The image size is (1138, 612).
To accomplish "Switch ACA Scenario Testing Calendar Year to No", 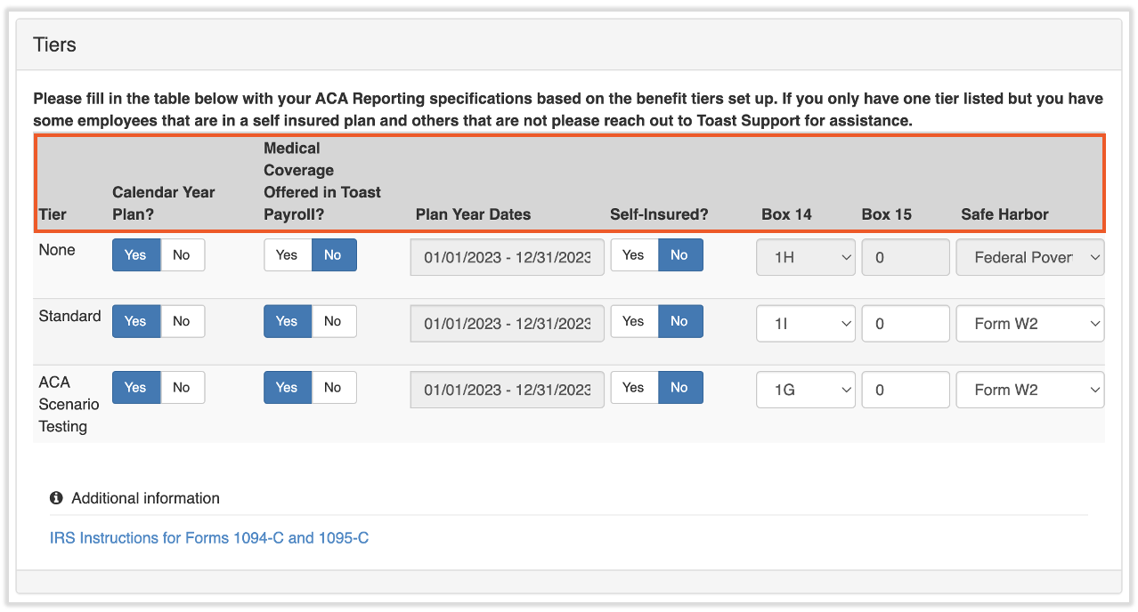I will coord(182,387).
